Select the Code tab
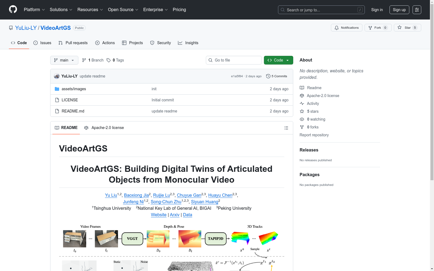 click(x=19, y=43)
